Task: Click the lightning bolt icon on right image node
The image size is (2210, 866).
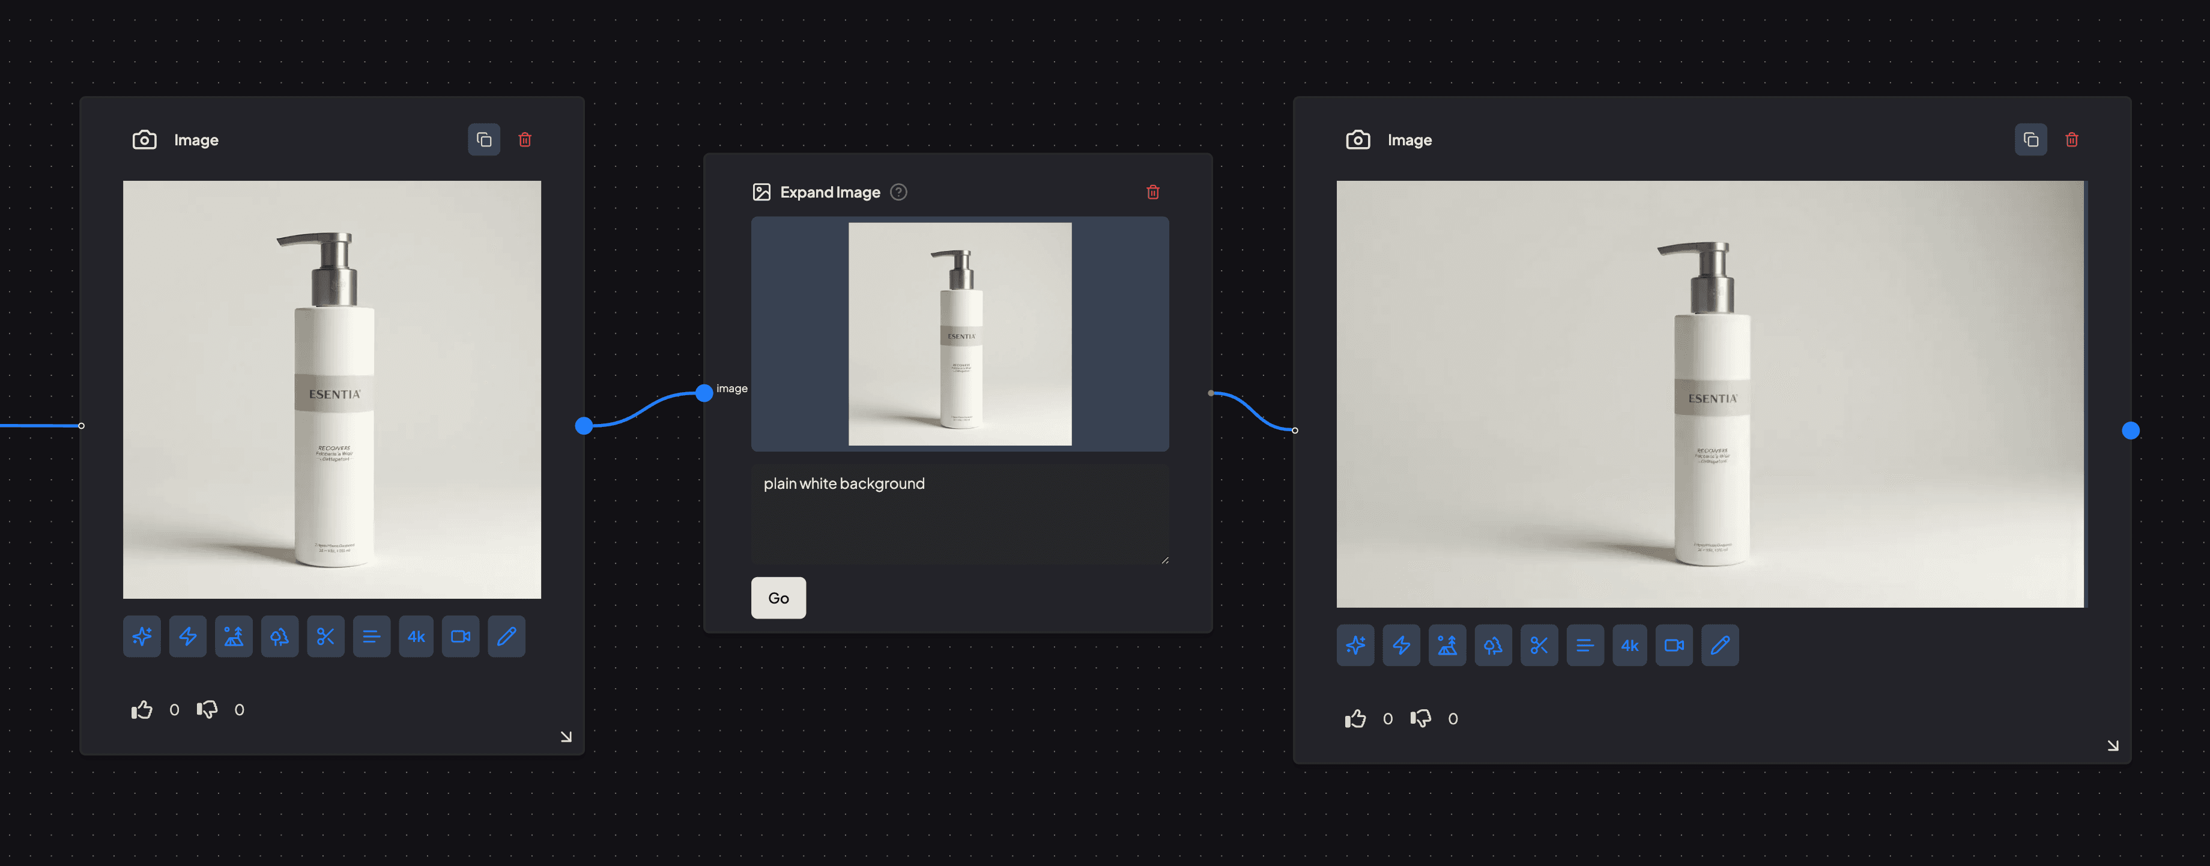Action: click(1401, 646)
